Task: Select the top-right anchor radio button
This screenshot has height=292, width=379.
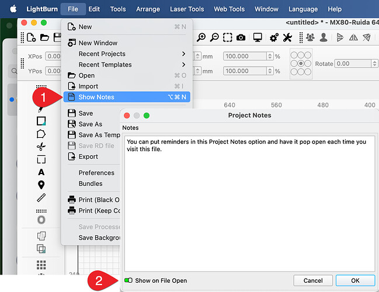Action: (308, 55)
